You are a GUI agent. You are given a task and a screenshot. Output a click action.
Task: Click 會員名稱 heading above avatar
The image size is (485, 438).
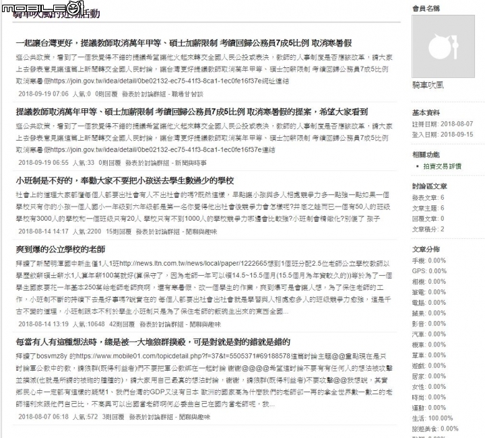426,9
